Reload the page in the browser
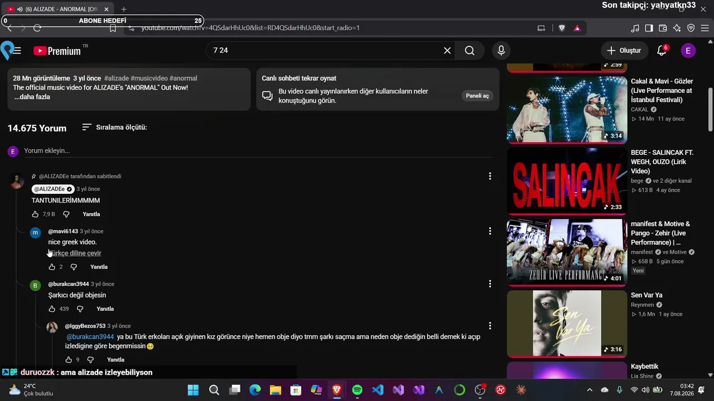This screenshot has width=714, height=401. [x=37, y=28]
